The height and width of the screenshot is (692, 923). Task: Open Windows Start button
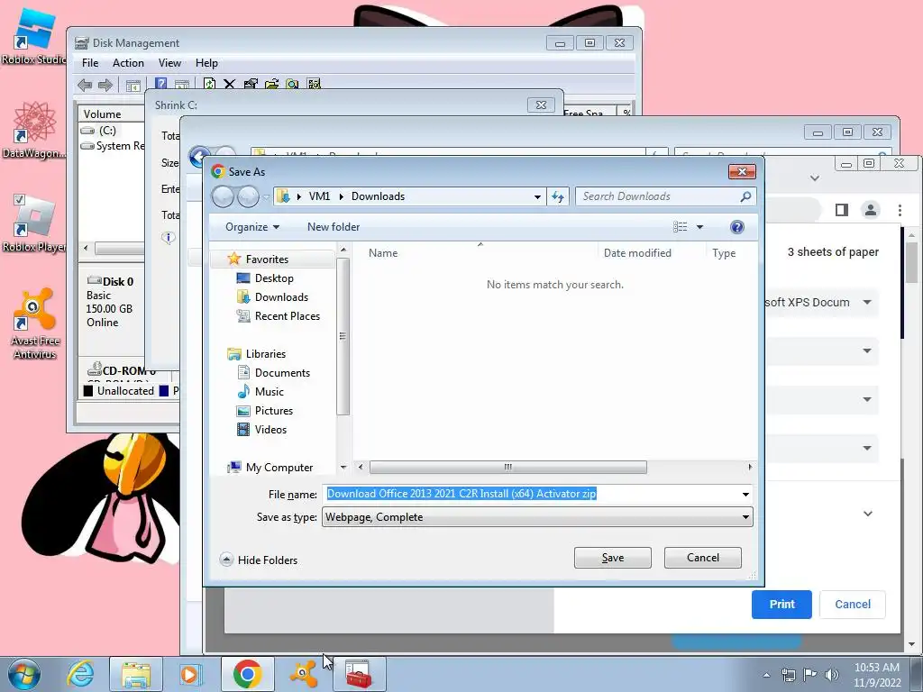[x=24, y=674]
